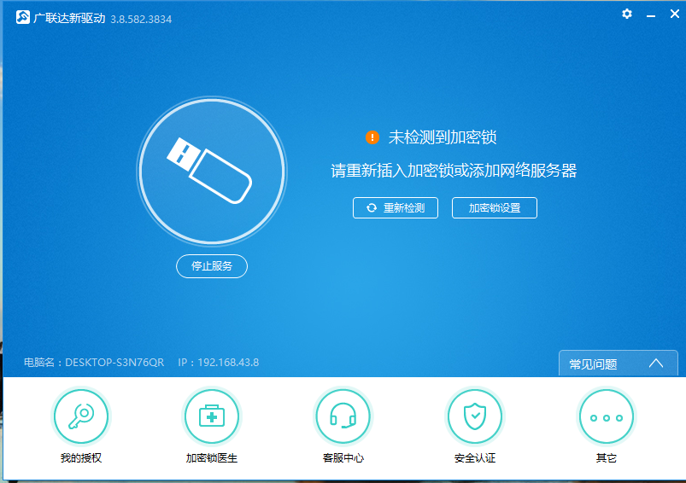Viewport: 686px width, 483px height.
Task: Click the 广联达新驱动 app logo
Action: [23, 17]
